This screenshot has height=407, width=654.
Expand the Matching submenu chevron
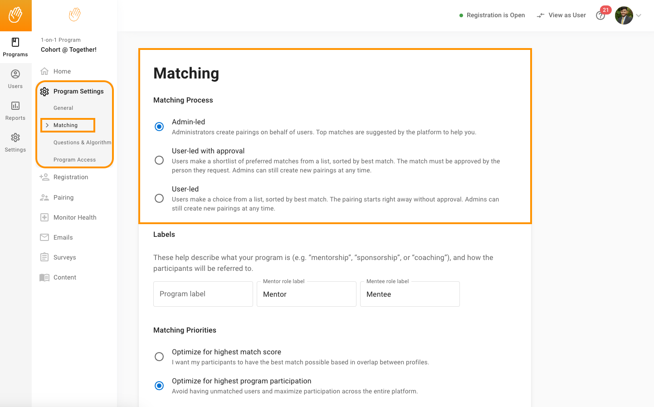point(47,125)
